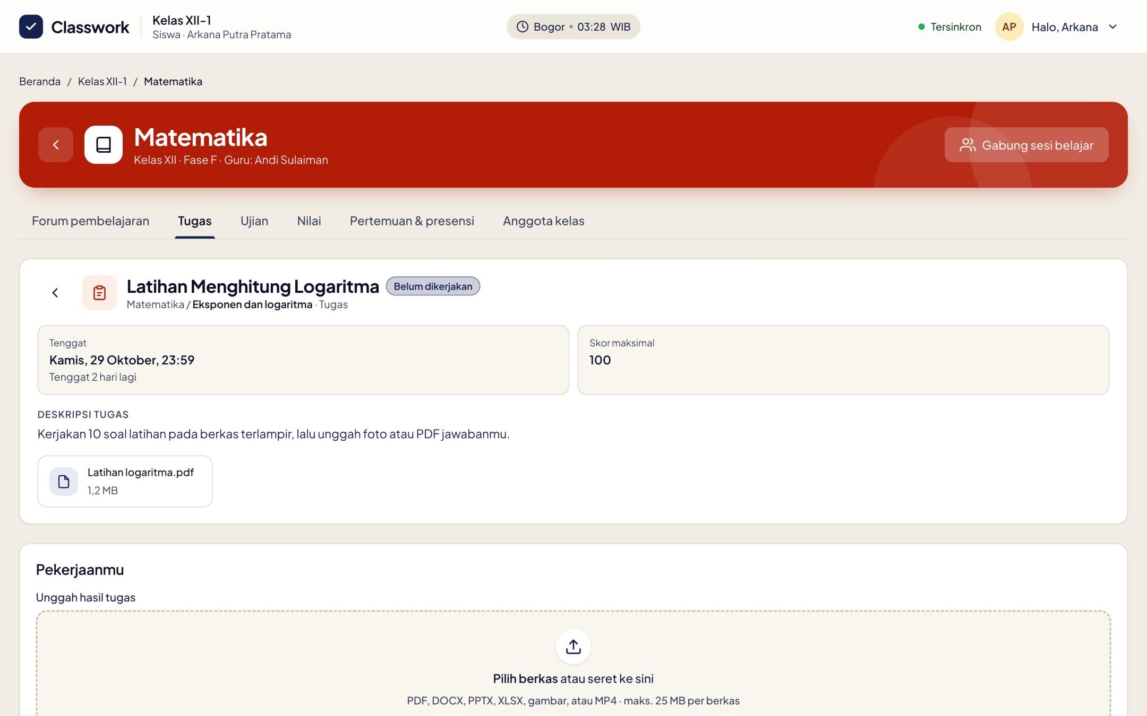Click the Matematika book icon
Image resolution: width=1147 pixels, height=716 pixels.
(x=104, y=145)
